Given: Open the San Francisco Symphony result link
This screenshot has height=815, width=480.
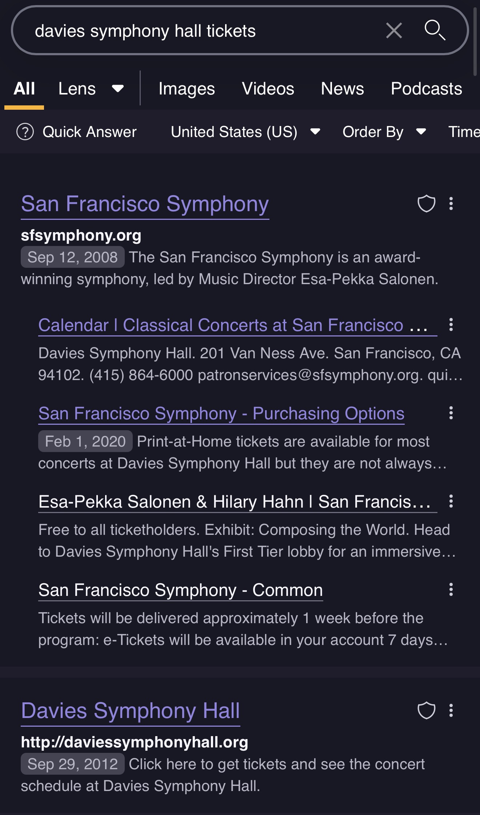Looking at the screenshot, I should coord(145,204).
